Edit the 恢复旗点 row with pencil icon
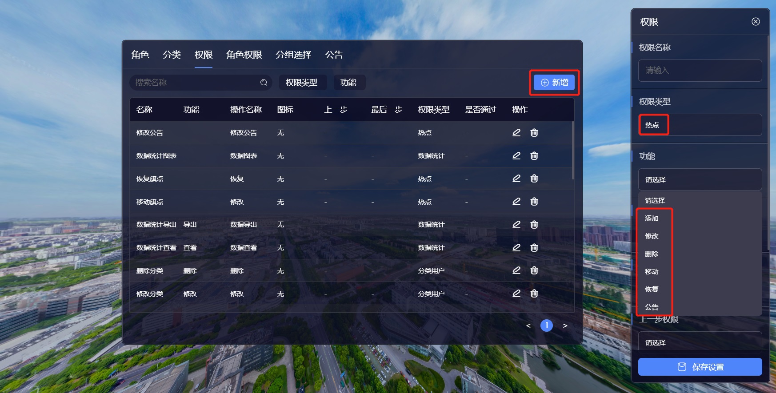Viewport: 776px width, 393px height. pos(516,179)
